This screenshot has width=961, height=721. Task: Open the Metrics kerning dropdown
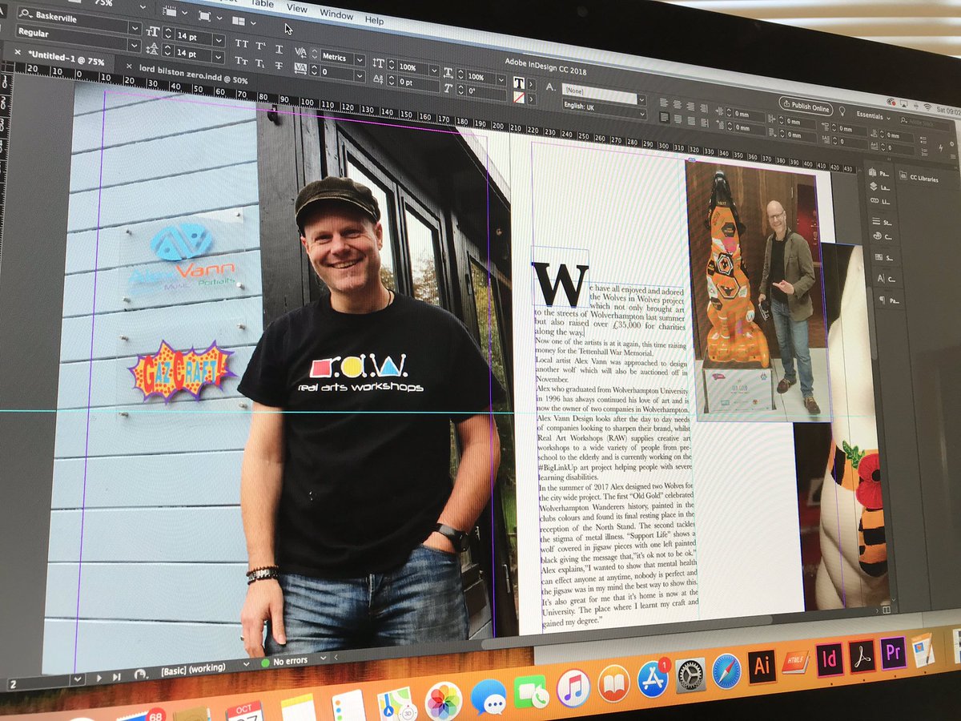(360, 60)
